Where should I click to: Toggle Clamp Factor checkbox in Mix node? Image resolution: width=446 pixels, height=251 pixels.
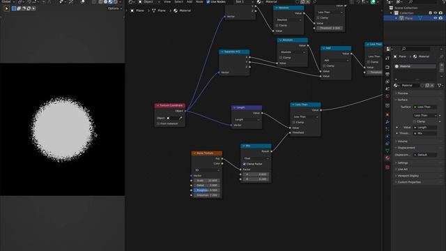click(245, 165)
